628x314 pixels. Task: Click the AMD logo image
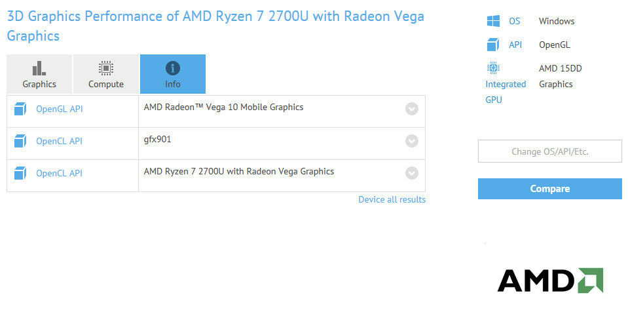click(x=549, y=280)
